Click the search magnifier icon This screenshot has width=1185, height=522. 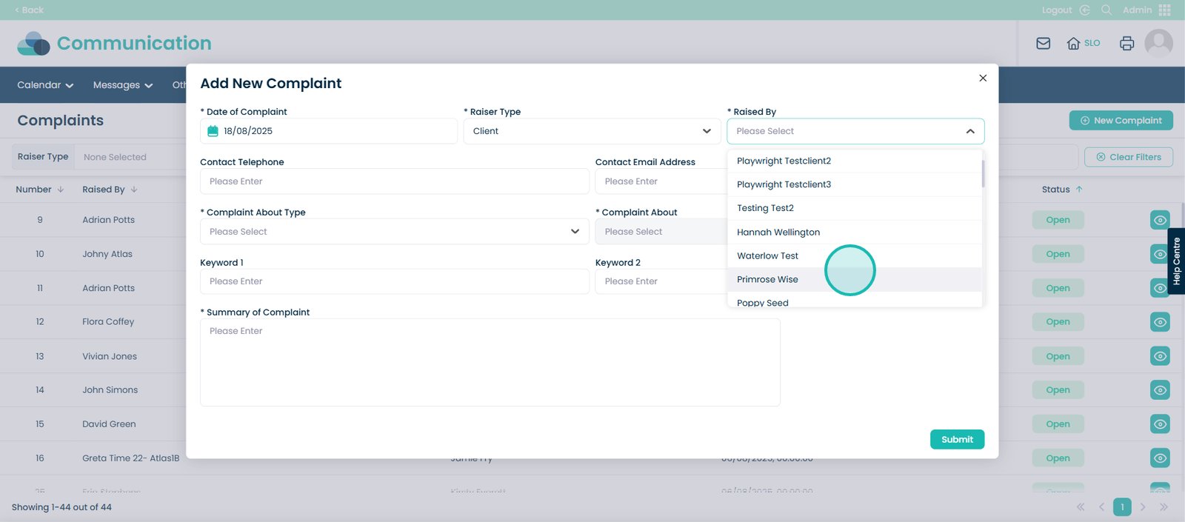1106,10
